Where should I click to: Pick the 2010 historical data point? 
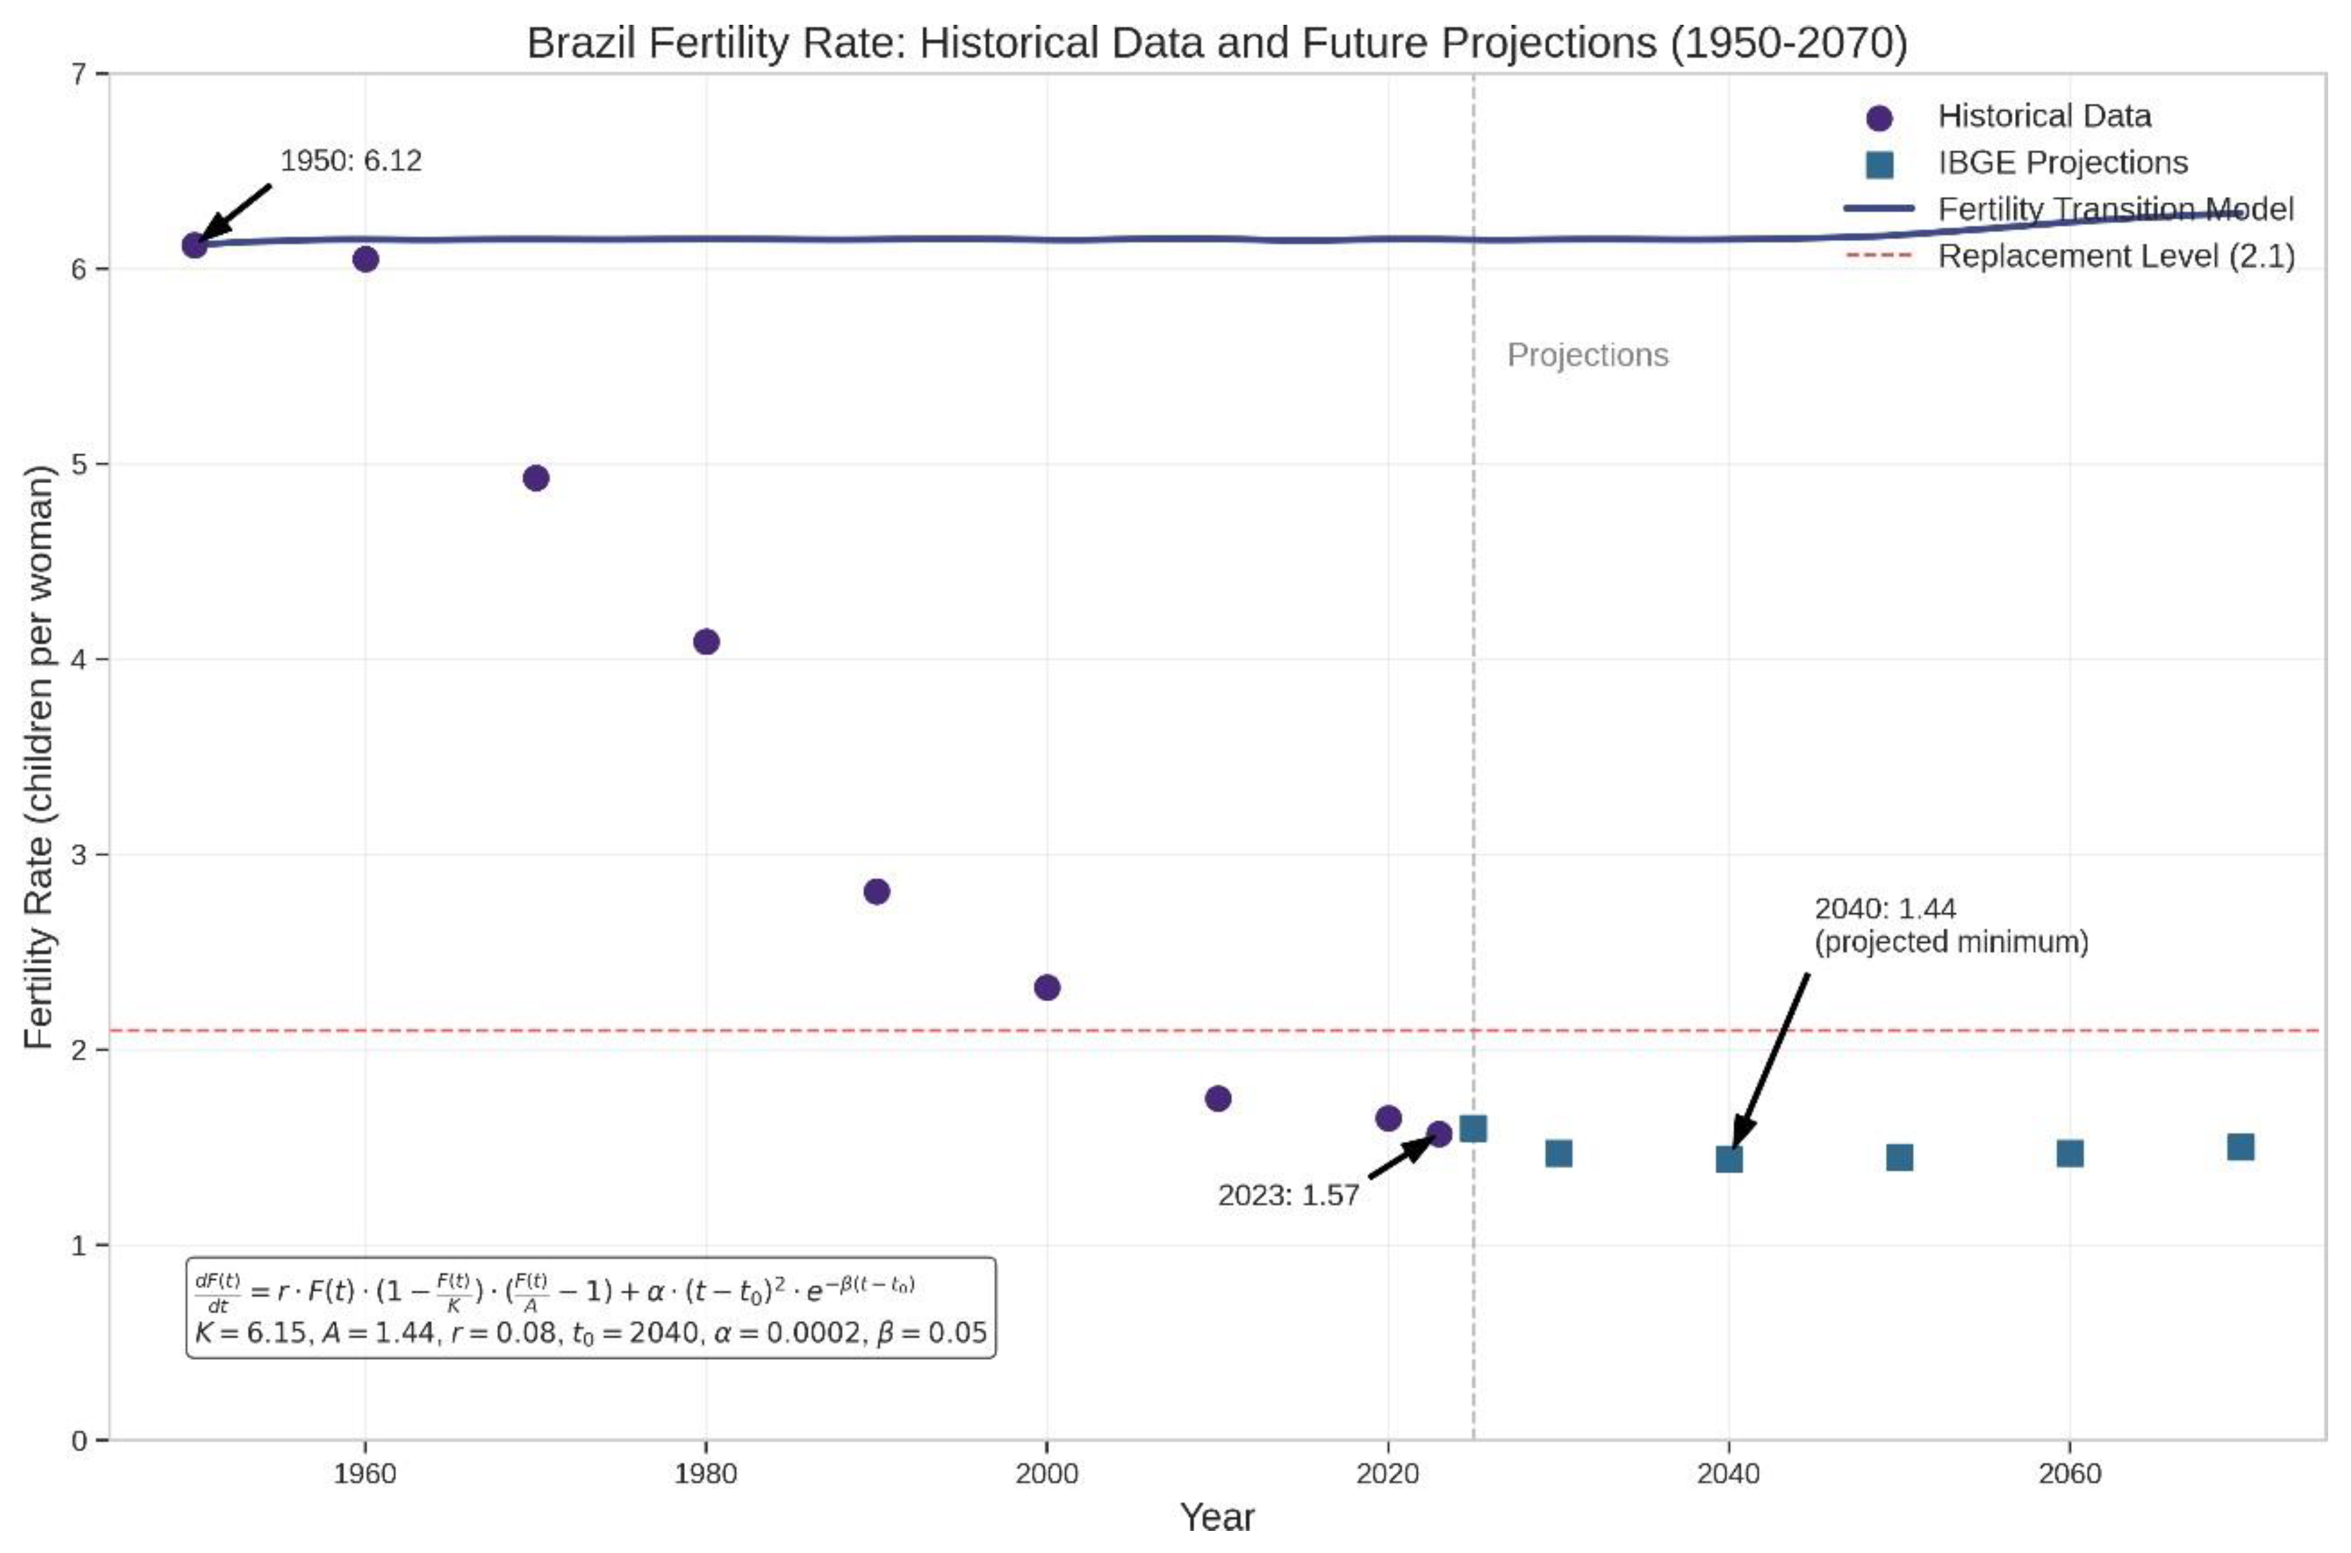tap(1219, 1099)
